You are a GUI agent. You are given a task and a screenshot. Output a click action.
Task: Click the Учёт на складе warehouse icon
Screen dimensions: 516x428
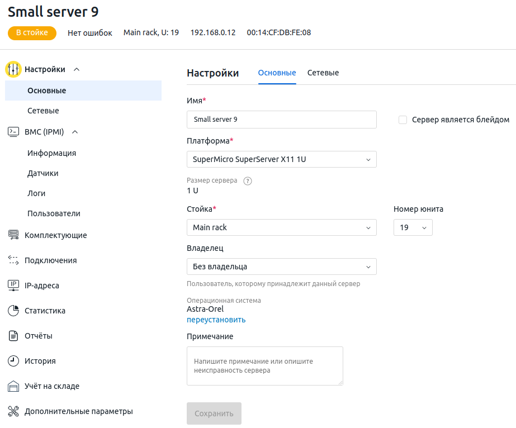[x=13, y=386]
